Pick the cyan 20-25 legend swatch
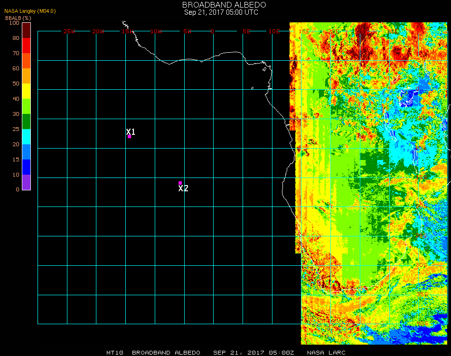This screenshot has width=451, height=356. 27,137
